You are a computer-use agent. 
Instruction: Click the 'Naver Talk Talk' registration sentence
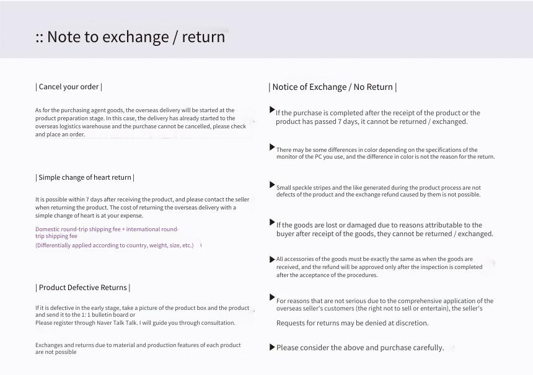pos(135,323)
